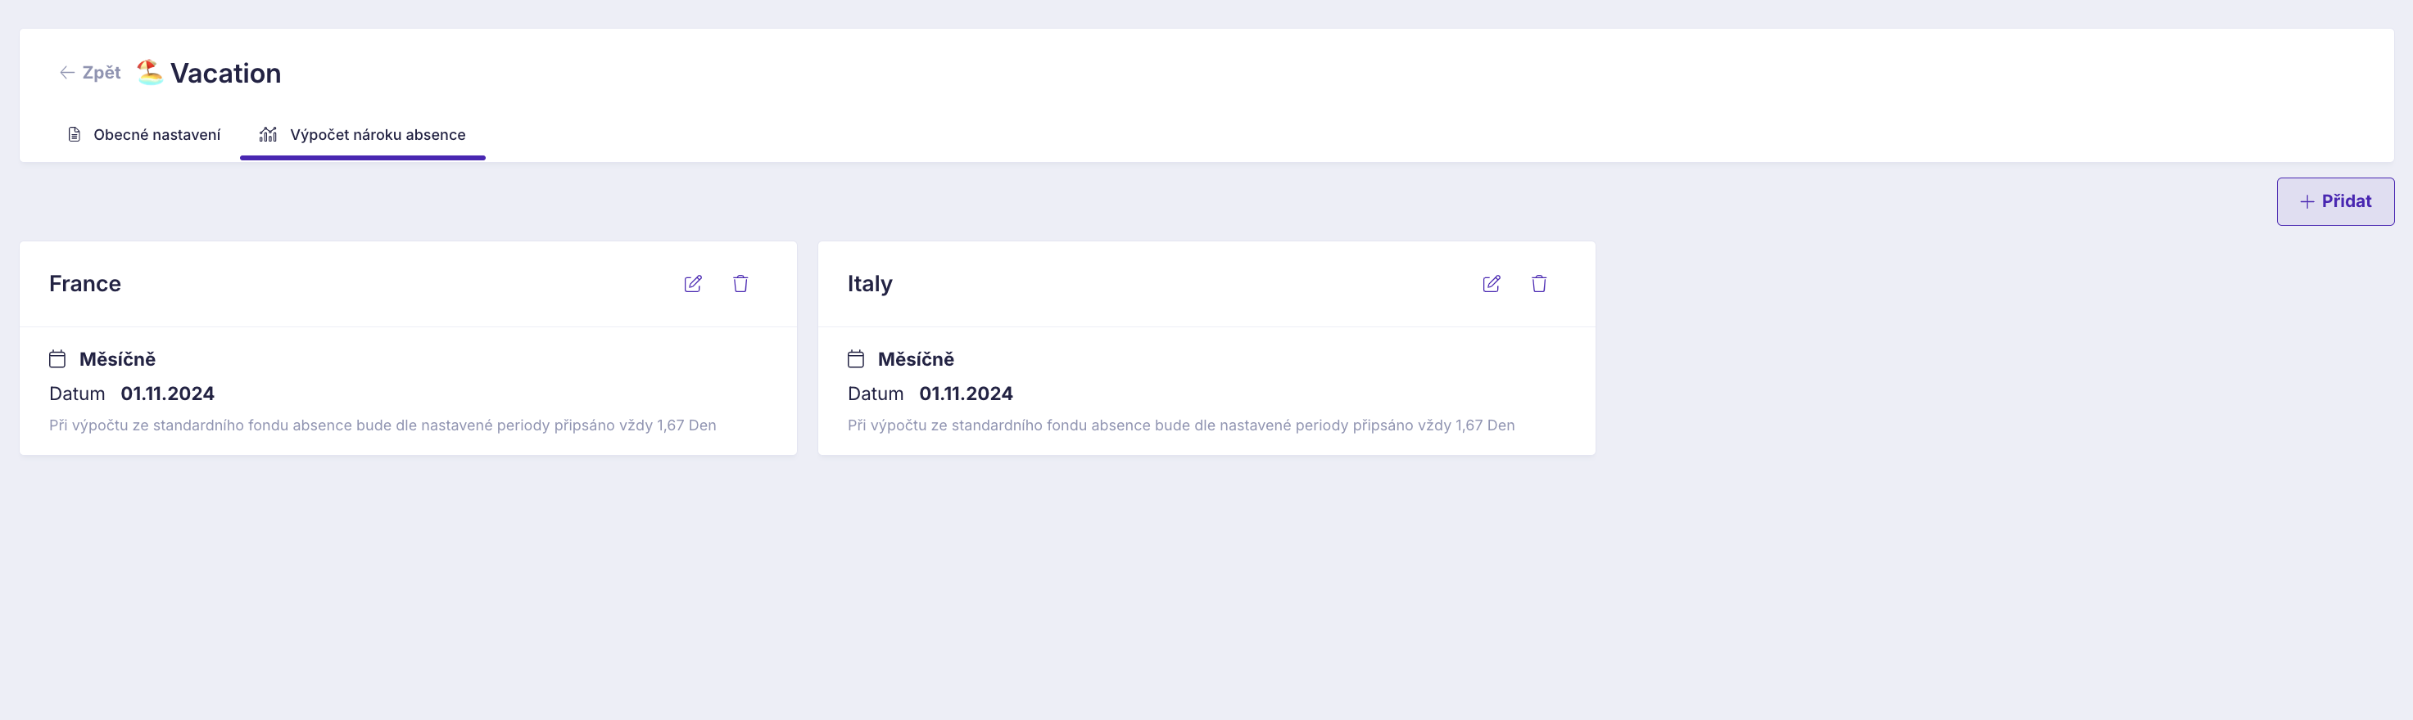Click the beach umbrella Vacation icon
This screenshot has height=720, width=2413.
click(150, 72)
